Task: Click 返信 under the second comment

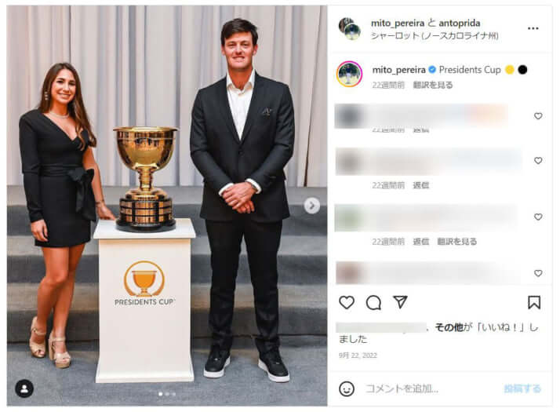Action: (420, 185)
